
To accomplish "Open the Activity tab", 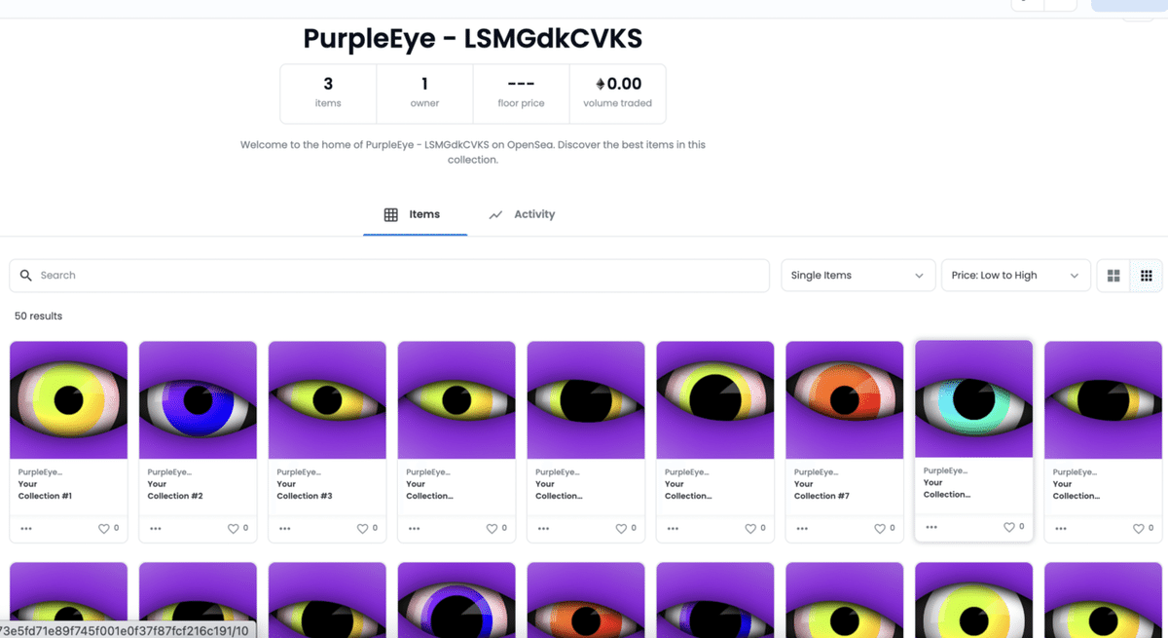I will point(522,214).
